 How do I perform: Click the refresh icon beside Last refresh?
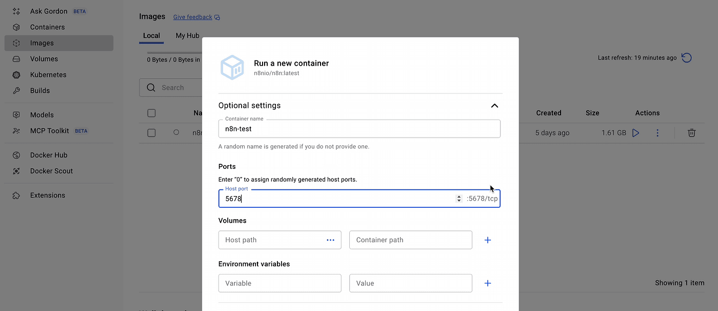[686, 58]
